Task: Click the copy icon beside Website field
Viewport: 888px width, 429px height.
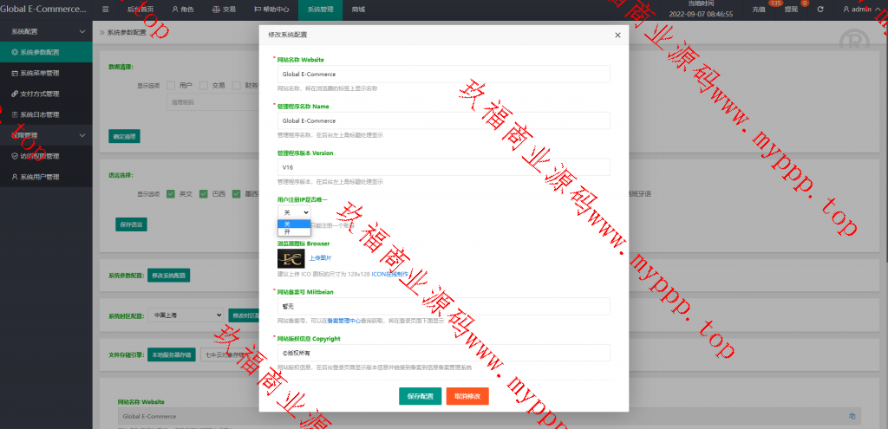Action: point(854,416)
